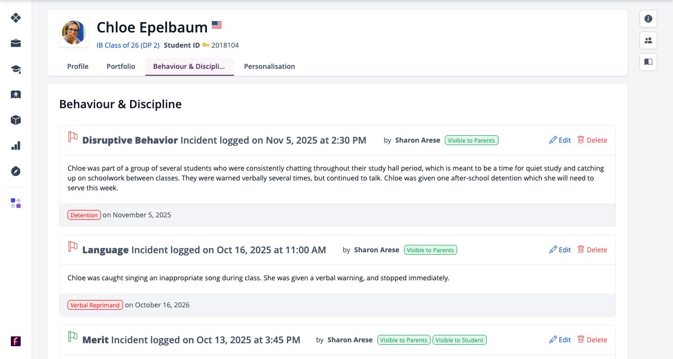Open IB Class of 26 (DP 2) link
673x359 pixels.
pos(128,45)
